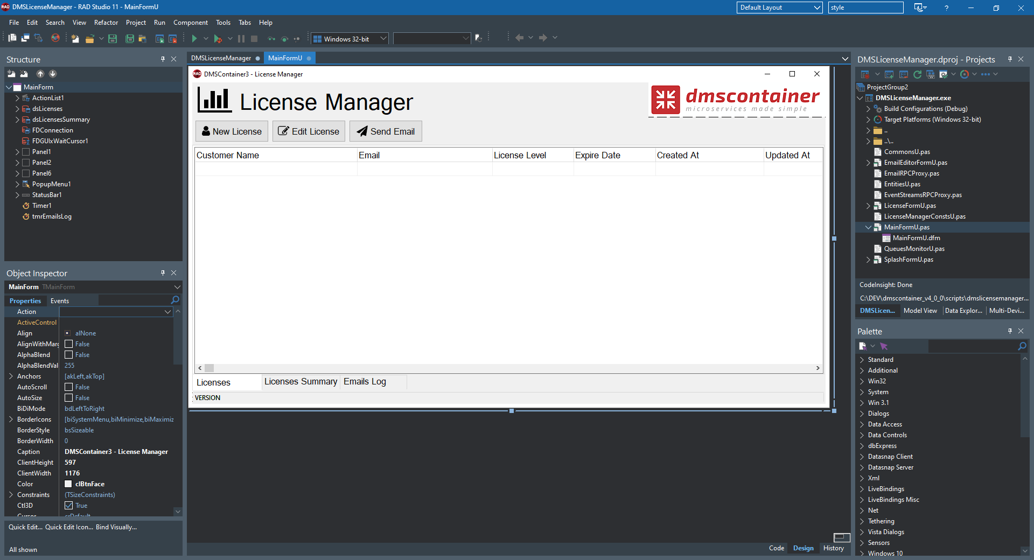1034x560 pixels.
Task: Toggle the AlignWithMargins checkbox
Action: [68, 344]
